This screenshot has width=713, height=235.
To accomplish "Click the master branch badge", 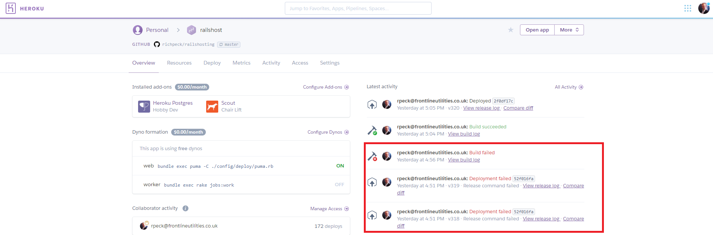I will pos(229,44).
